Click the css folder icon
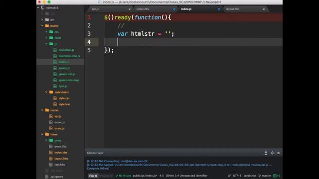 coord(51,32)
